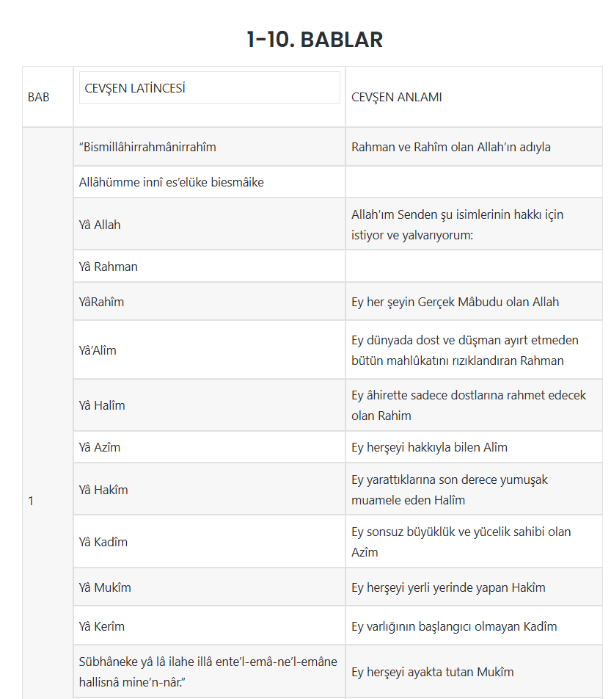Image resolution: width=611 pixels, height=699 pixels.
Task: Select the YâRahîm cell
Action: (x=101, y=302)
